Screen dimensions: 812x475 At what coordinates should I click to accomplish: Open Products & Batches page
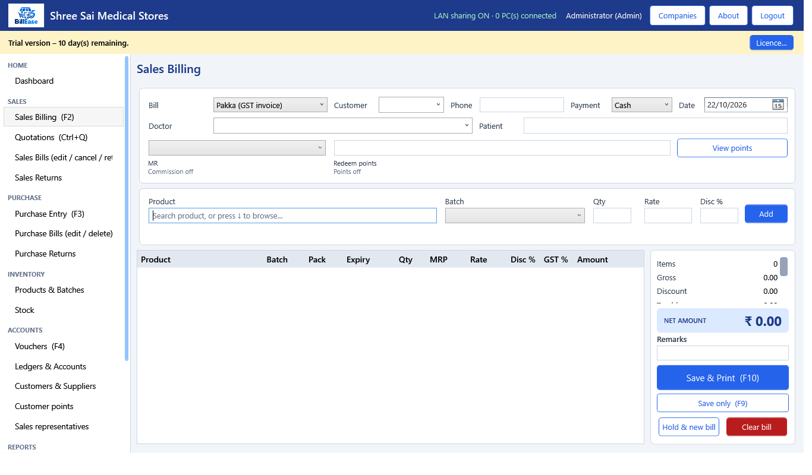[64, 290]
